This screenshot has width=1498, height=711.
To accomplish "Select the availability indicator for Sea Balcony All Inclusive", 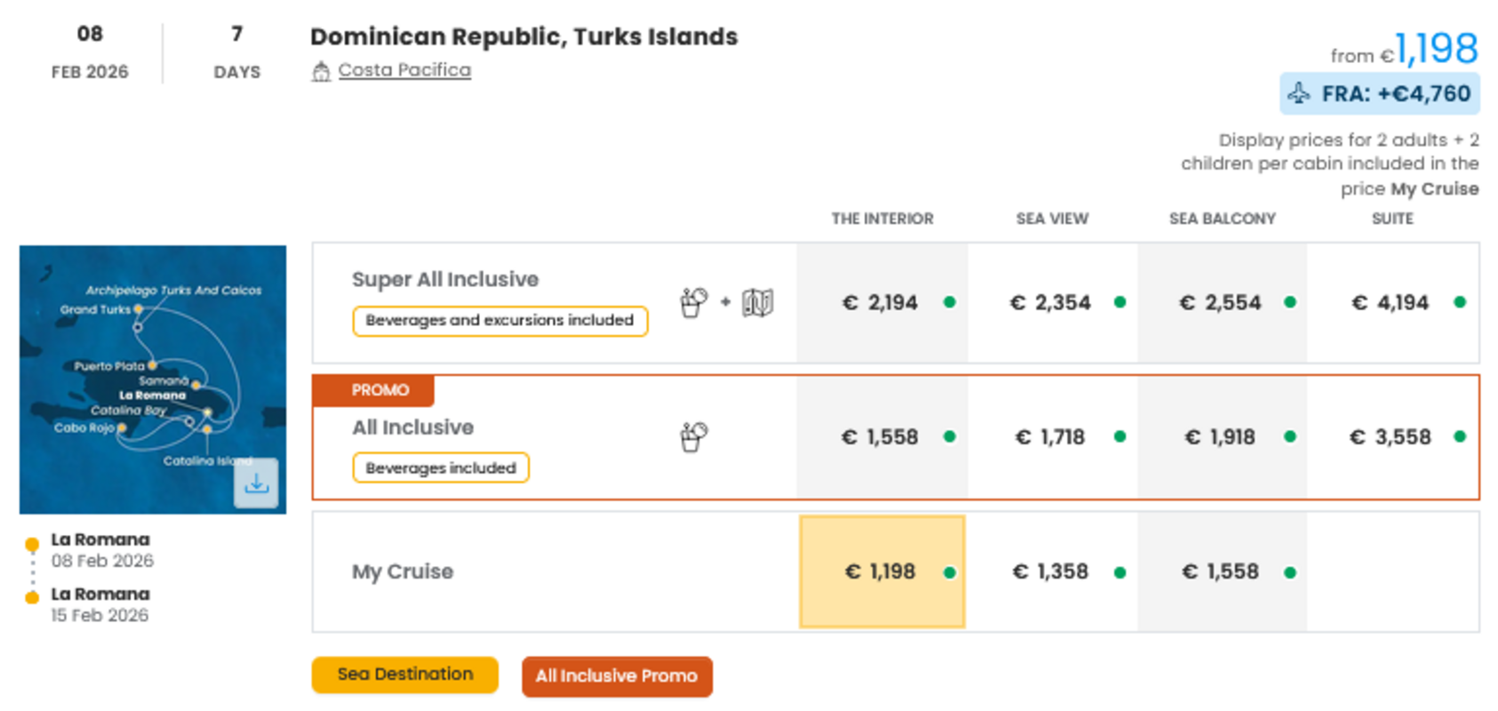I will [1287, 437].
